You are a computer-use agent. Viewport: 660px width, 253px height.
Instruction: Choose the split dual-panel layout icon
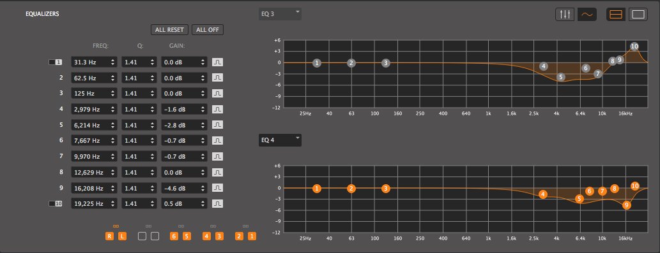pyautogui.click(x=616, y=14)
